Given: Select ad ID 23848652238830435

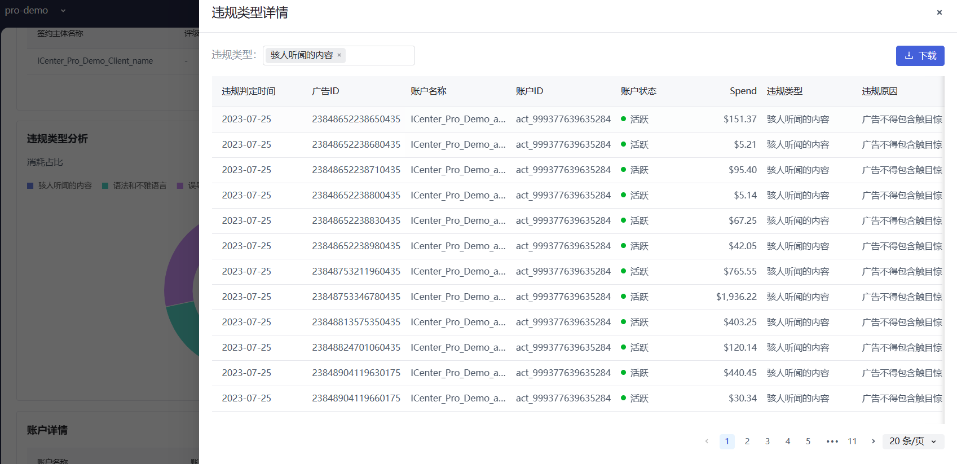Looking at the screenshot, I should (356, 221).
